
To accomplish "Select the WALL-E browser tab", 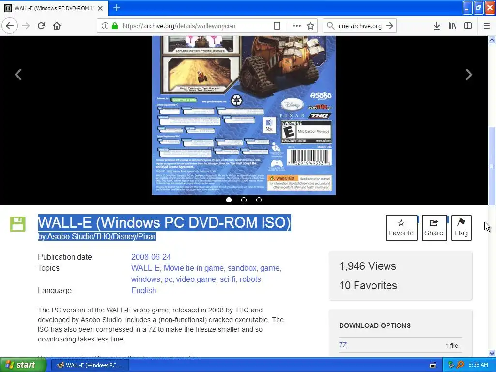I will [x=54, y=8].
